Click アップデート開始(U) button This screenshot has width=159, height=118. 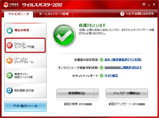tap(127, 93)
